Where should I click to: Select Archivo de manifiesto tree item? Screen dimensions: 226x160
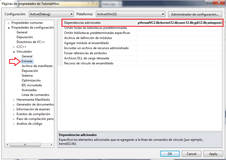[x=37, y=66]
